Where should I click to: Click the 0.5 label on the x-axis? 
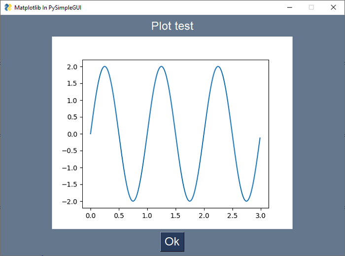point(119,216)
